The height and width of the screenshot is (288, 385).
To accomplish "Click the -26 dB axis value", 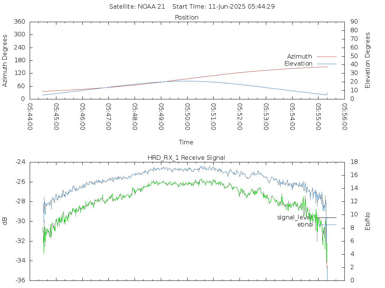I will pyautogui.click(x=20, y=182).
